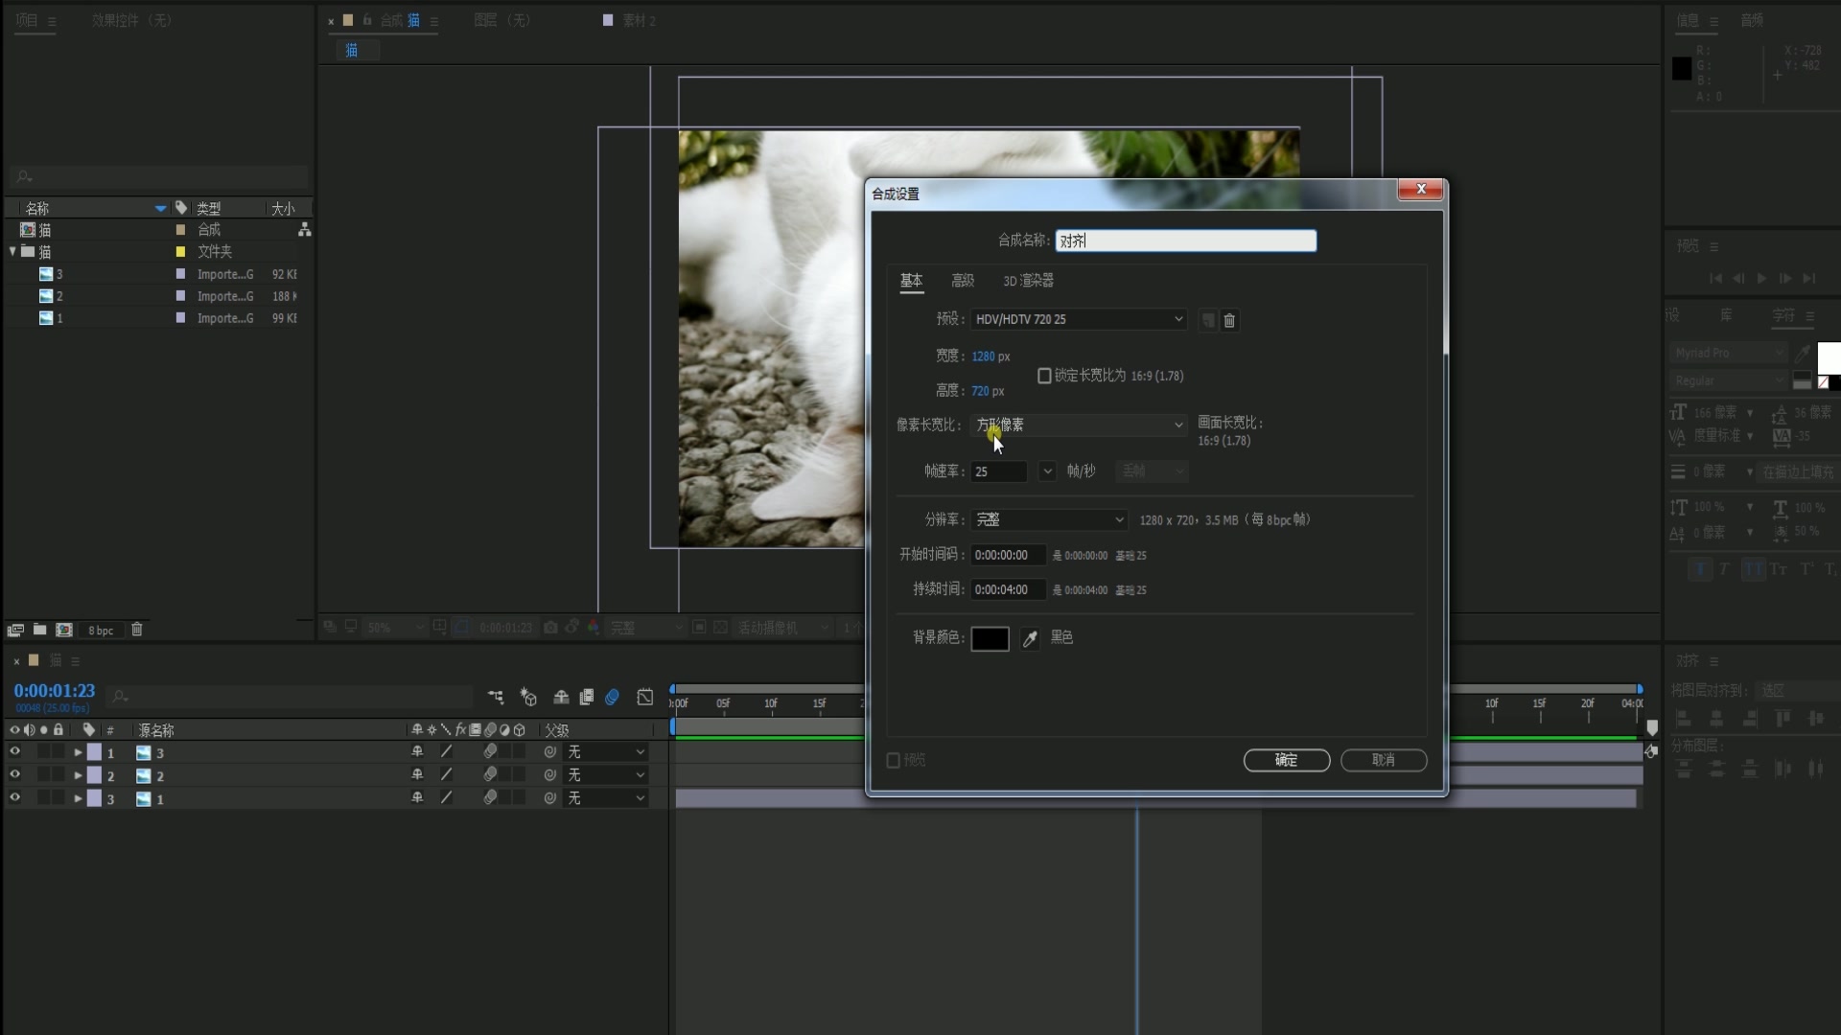Image resolution: width=1841 pixels, height=1035 pixels.
Task: Tick the 预览 checkbox in dialog
Action: pyautogui.click(x=894, y=760)
